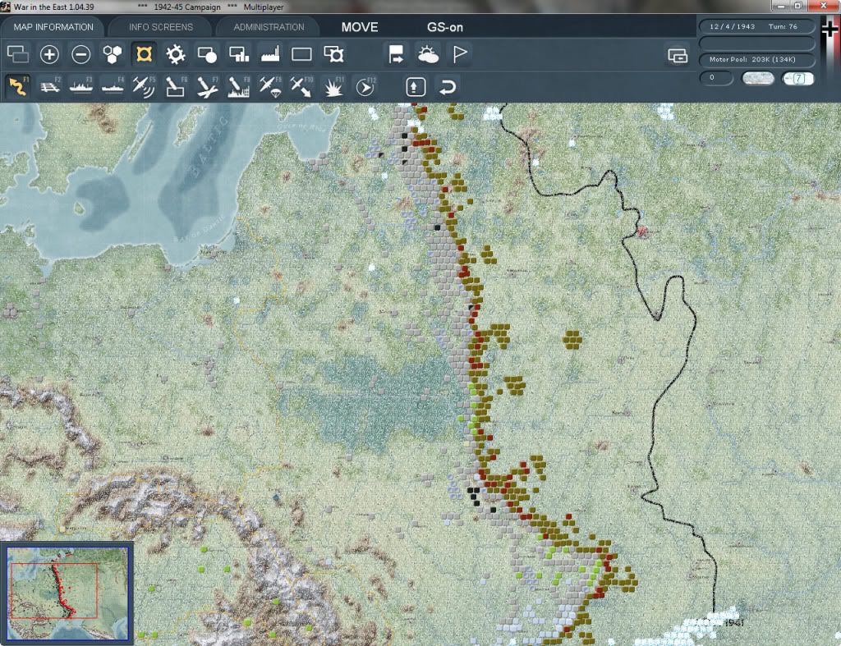This screenshot has width=841, height=646.
Task: Zoom out the map with the minus icon
Action: (81, 54)
